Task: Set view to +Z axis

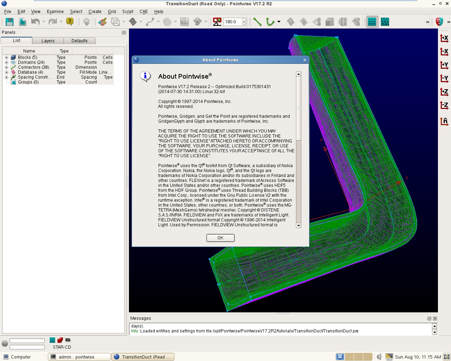Action: pos(444,92)
